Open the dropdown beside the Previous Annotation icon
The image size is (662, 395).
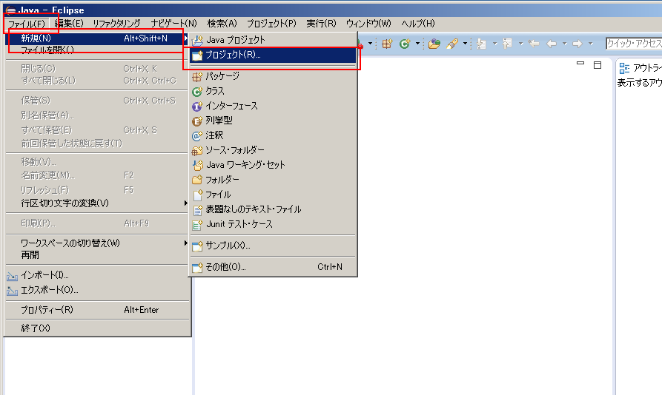coord(520,44)
